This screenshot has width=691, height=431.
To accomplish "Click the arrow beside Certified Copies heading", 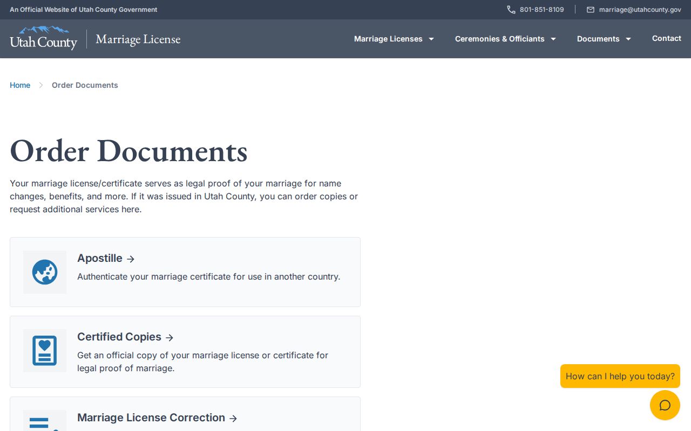I will pyautogui.click(x=170, y=338).
